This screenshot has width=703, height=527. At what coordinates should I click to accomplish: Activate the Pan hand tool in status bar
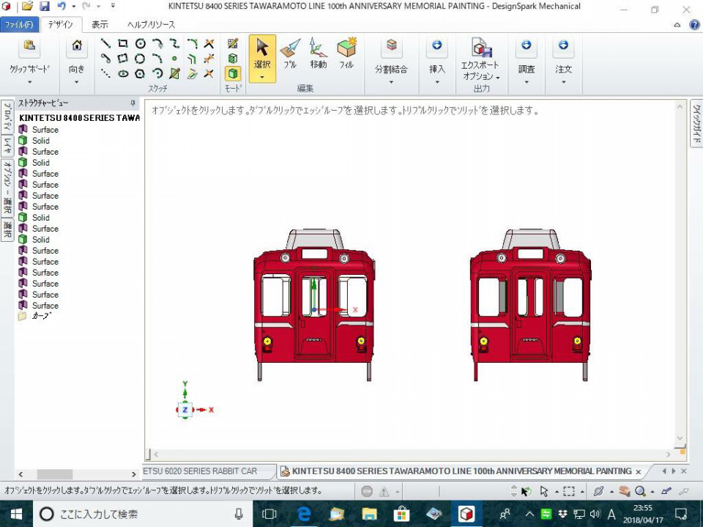(624, 491)
